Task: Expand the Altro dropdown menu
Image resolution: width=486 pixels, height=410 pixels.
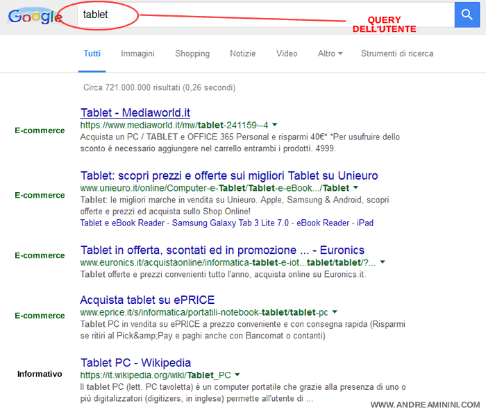Action: tap(330, 53)
